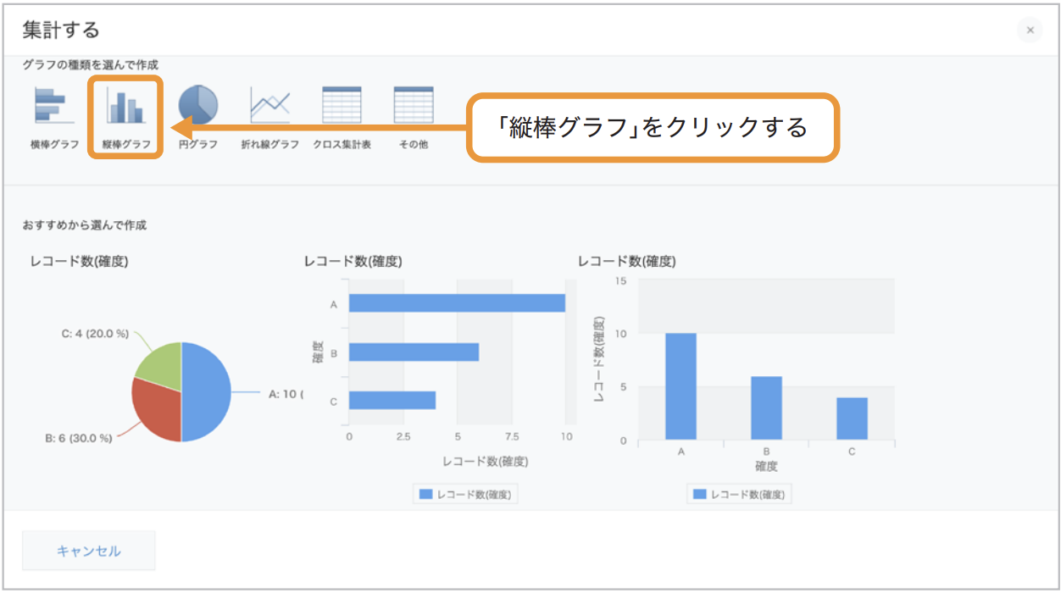The image size is (1061, 593).
Task: Select the recommended horizontal bar chart preview
Action: point(439,378)
